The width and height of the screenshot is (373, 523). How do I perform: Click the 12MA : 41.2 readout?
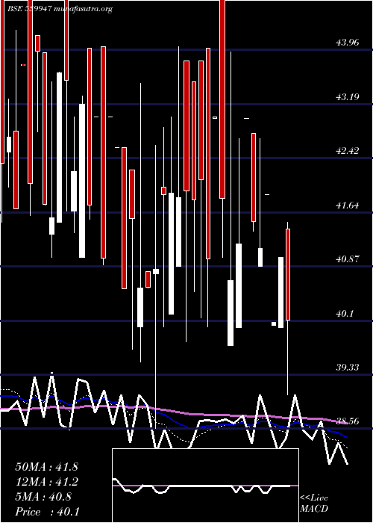coord(46,482)
